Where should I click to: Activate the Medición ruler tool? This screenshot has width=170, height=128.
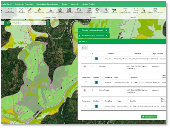[x=136, y=10]
